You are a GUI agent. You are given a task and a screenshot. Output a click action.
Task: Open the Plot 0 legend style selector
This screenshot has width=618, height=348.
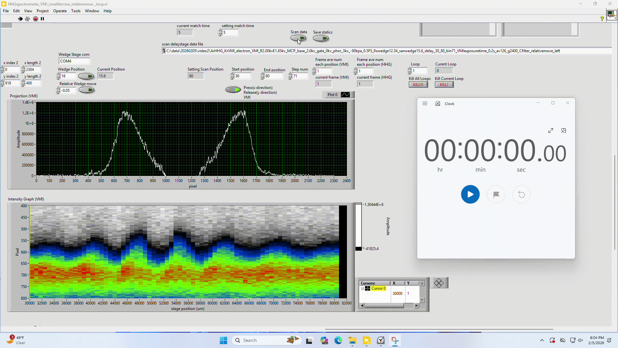pos(345,94)
